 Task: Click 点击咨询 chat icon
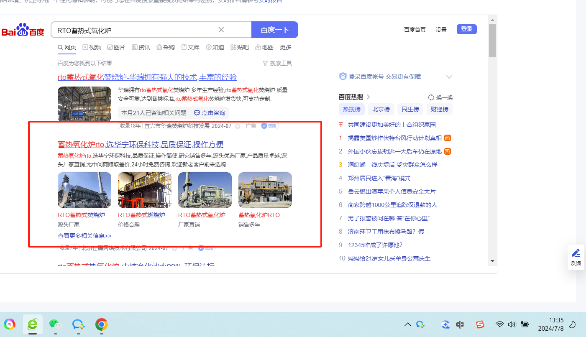(x=197, y=113)
